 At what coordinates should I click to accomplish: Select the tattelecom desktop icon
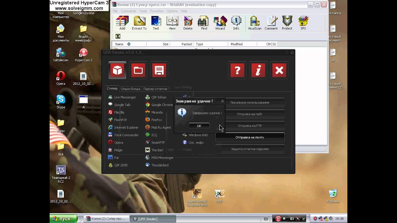pos(61,55)
